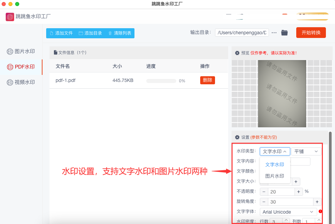Image resolution: width=335 pixels, height=224 pixels.
Task: Click the settings gear icon
Action: [x=237, y=137]
